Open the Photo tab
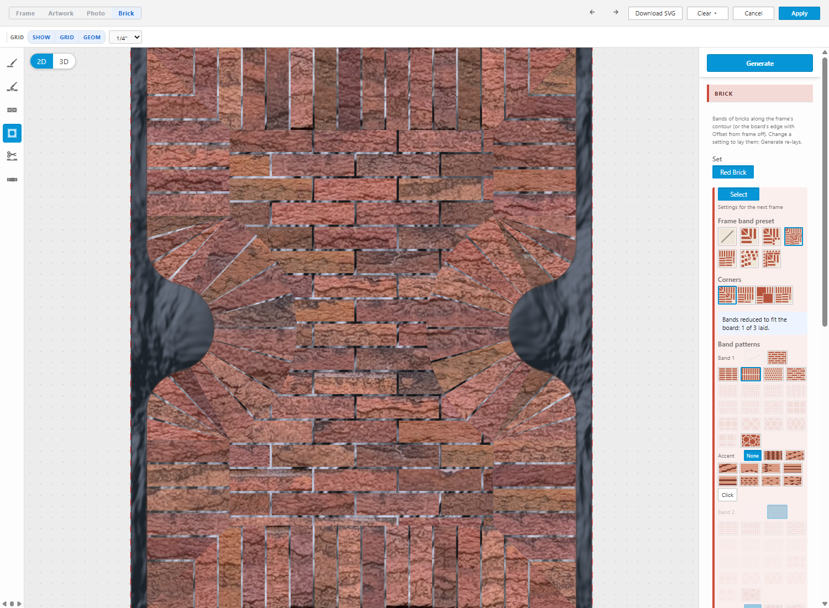 click(x=96, y=13)
